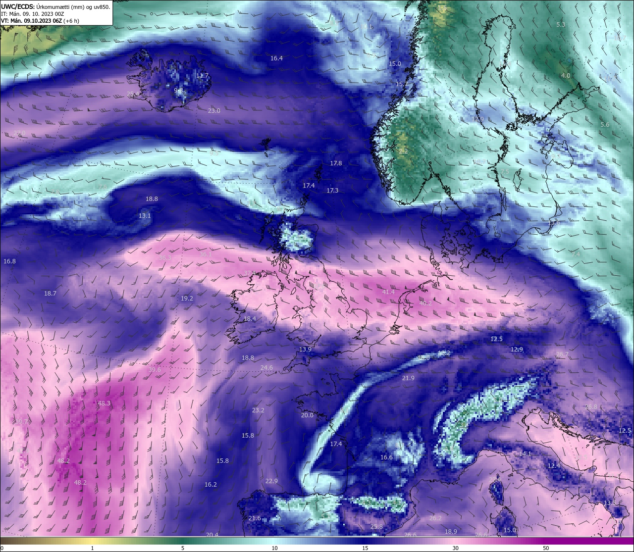
Task: Click the 41.4 value over the North Sea
Action: [388, 293]
